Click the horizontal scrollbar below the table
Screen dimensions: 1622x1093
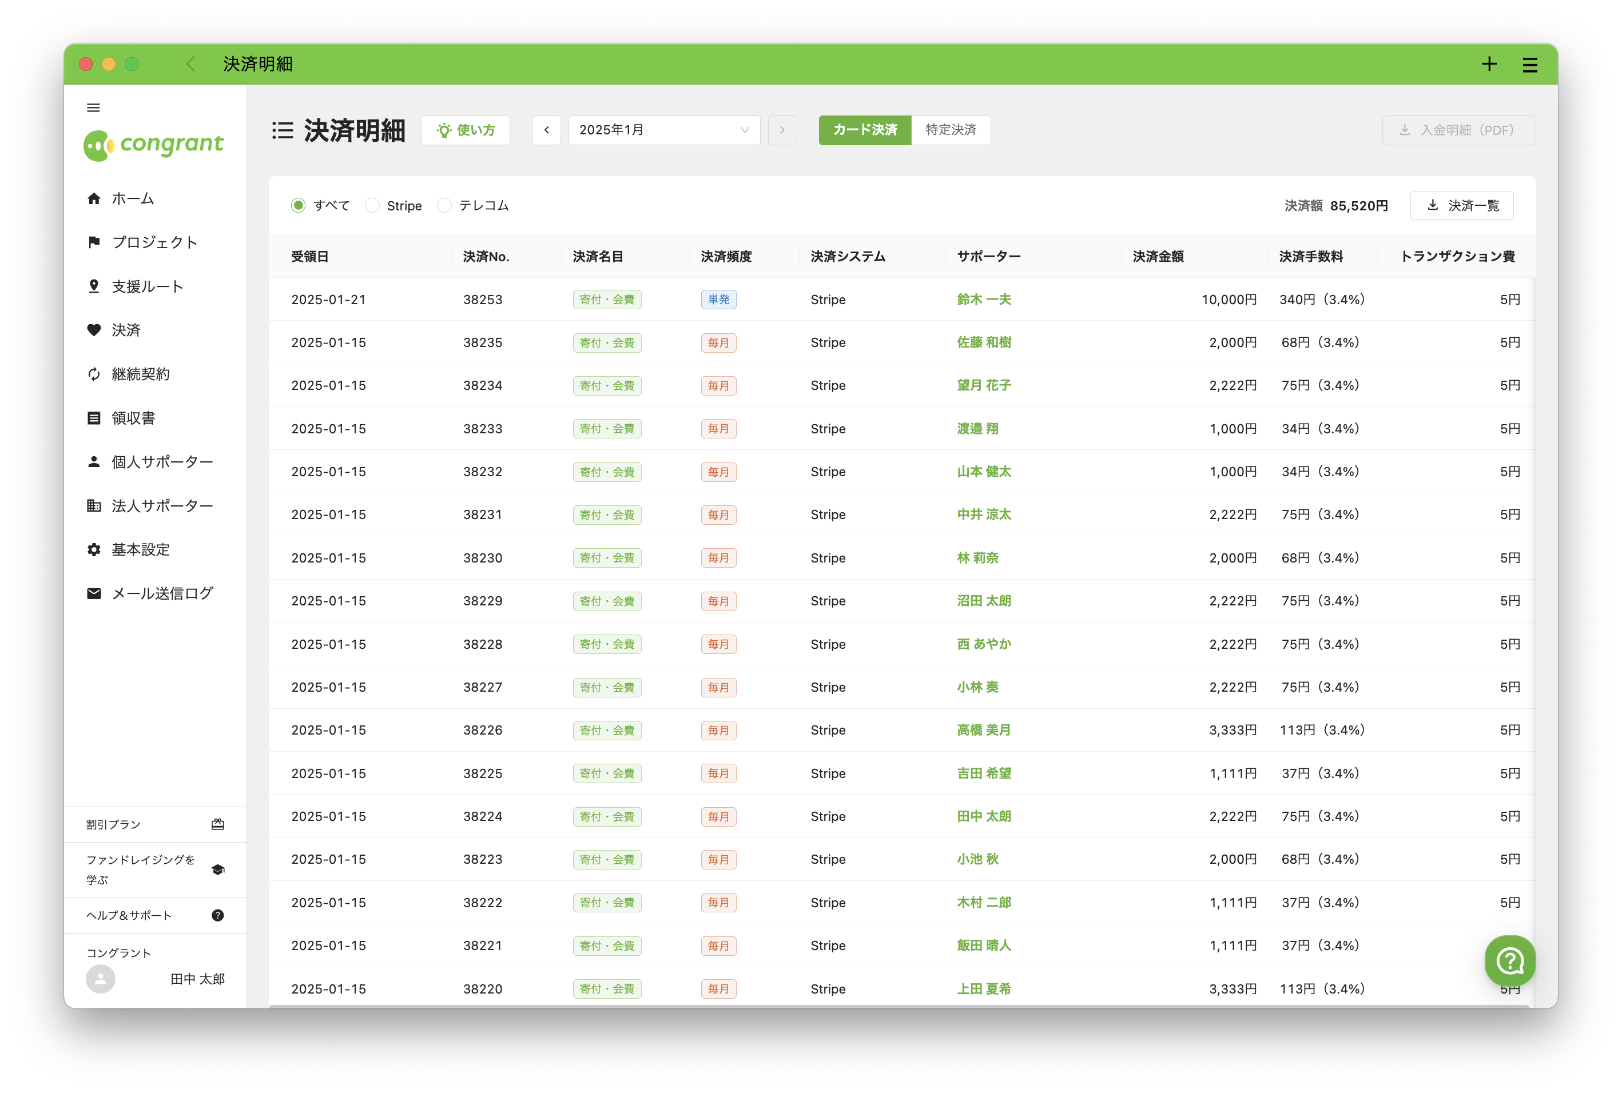click(x=899, y=1006)
